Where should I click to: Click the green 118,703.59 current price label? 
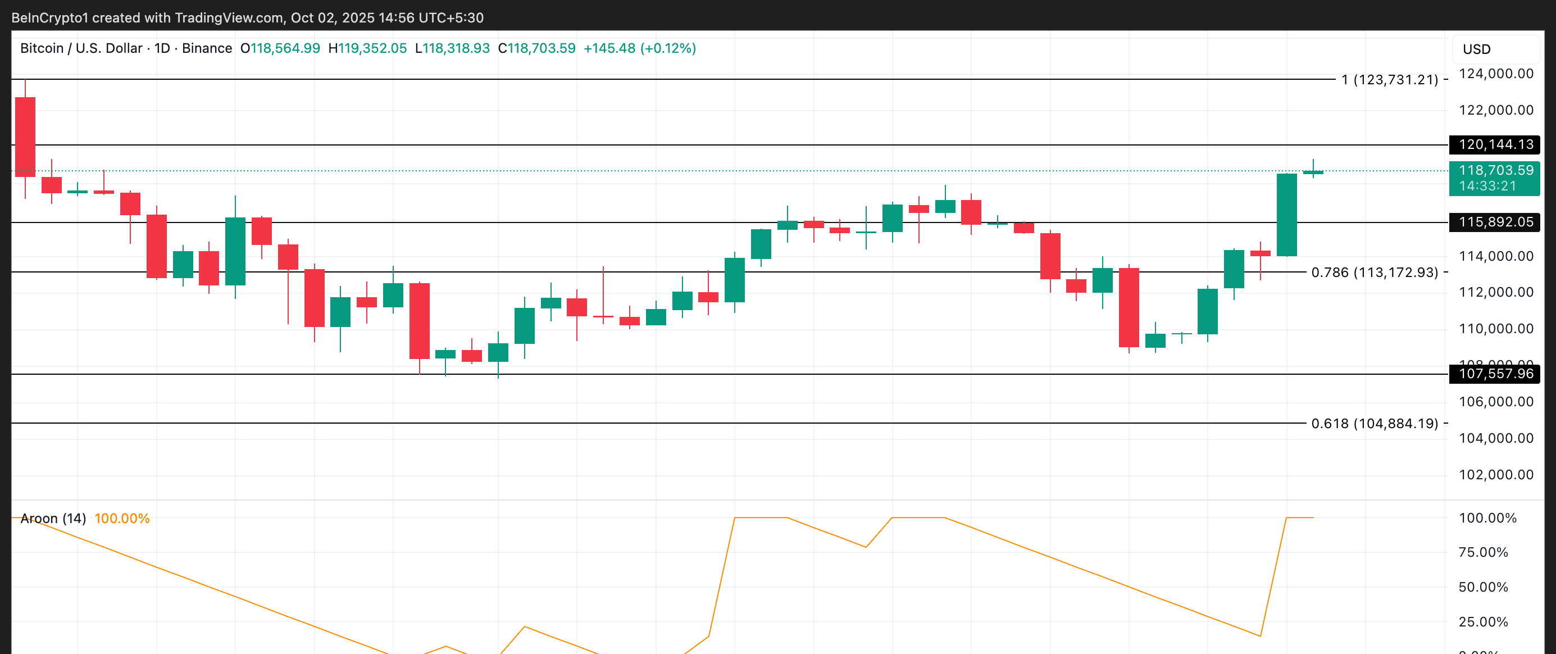click(1494, 171)
